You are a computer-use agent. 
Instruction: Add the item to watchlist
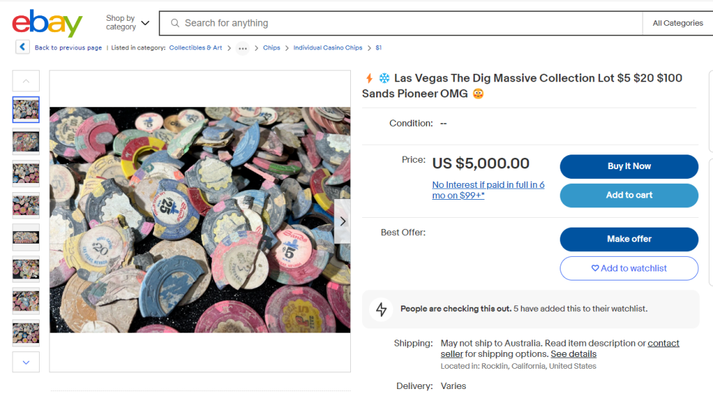629,269
